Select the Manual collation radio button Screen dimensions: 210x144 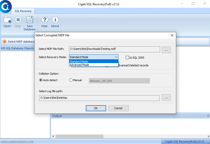click(x=71, y=80)
